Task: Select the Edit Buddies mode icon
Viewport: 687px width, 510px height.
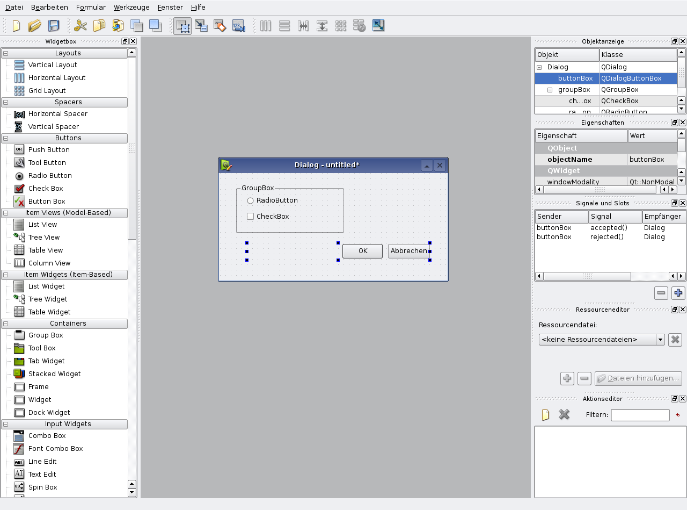Action: (220, 26)
